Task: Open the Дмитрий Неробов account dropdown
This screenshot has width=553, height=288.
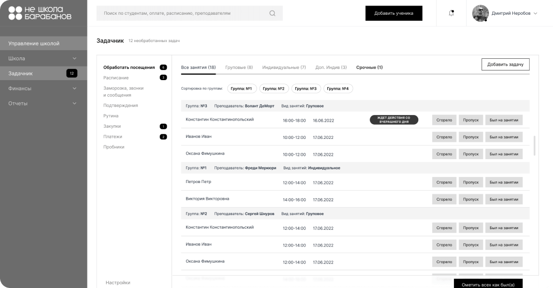Action: point(535,14)
